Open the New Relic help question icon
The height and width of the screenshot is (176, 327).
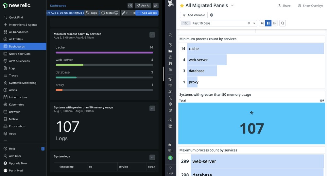(x=130, y=6)
